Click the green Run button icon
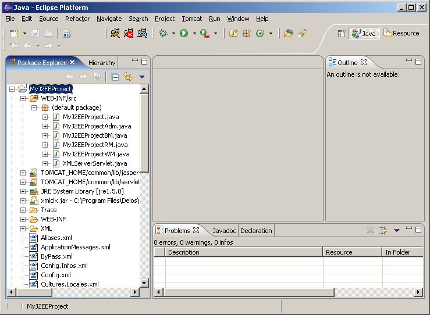This screenshot has height=315, width=430. [184, 34]
